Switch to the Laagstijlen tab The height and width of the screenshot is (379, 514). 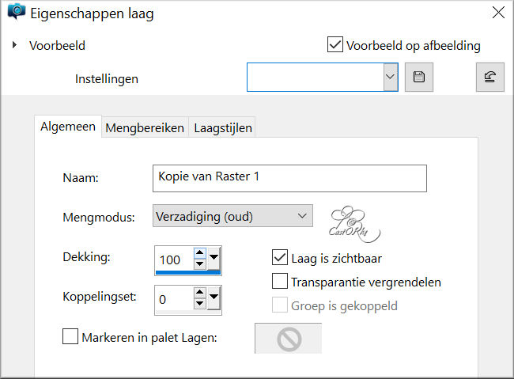(223, 127)
